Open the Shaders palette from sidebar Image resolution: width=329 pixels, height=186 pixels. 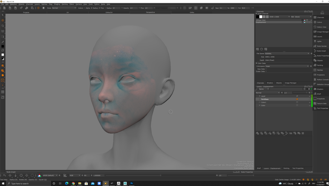[x=320, y=89]
